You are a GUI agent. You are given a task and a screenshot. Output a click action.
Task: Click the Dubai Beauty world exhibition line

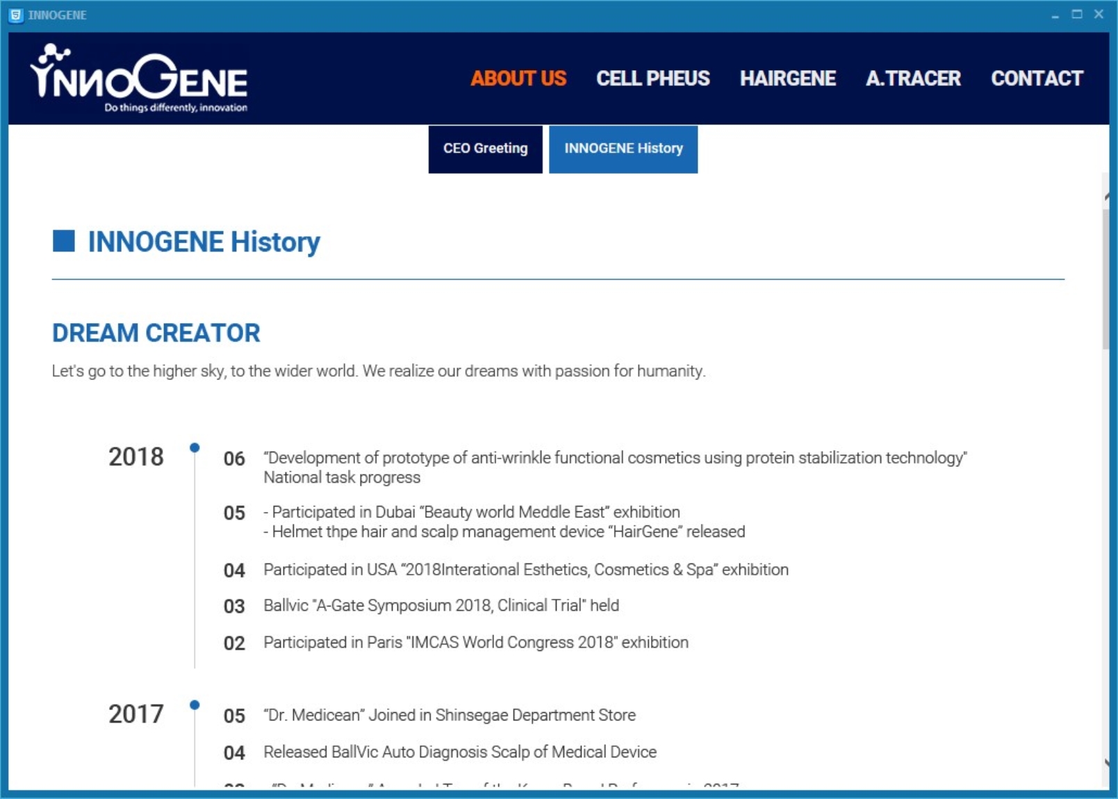point(472,512)
